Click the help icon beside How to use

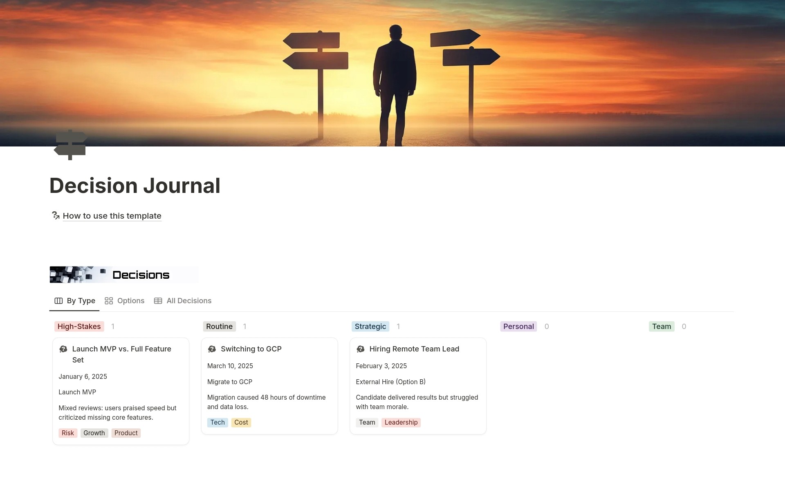pos(56,215)
